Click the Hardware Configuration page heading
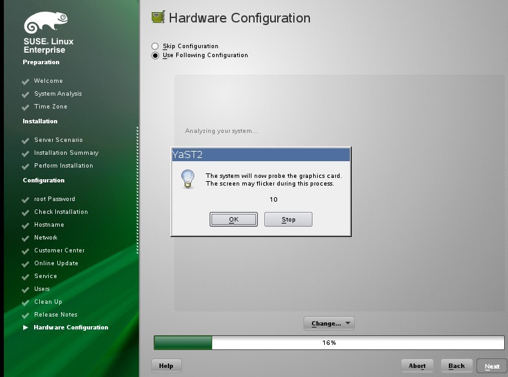Viewport: 508px width, 377px height. tap(240, 18)
